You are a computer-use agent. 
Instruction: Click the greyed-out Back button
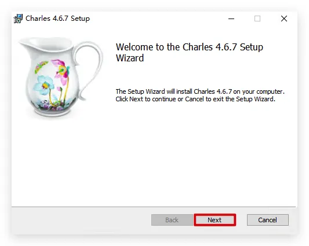[x=172, y=220]
